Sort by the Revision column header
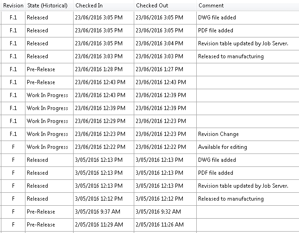299x233 pixels. coord(13,6)
